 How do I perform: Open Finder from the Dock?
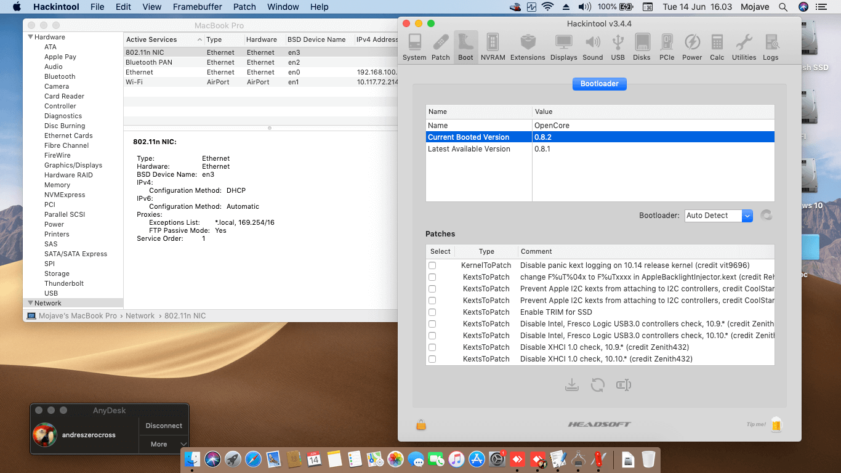pyautogui.click(x=193, y=459)
